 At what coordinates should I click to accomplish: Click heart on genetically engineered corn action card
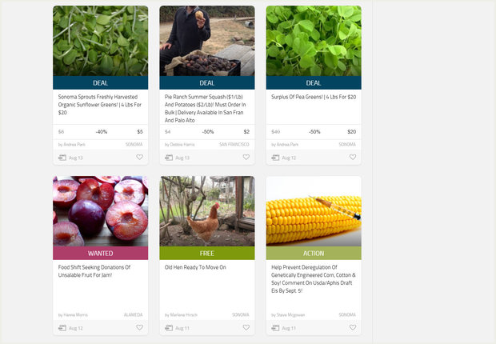[x=353, y=327]
